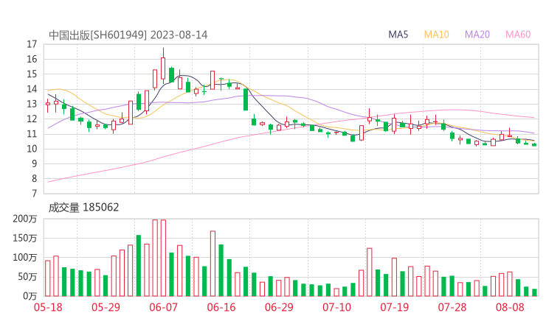546x324 pixels.
Task: Click the 150万 volume axis label
Action: (x=25, y=238)
